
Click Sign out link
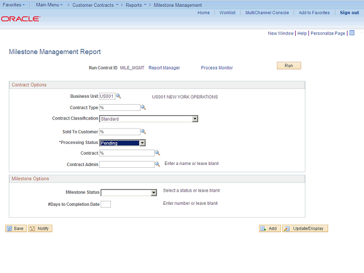click(349, 13)
